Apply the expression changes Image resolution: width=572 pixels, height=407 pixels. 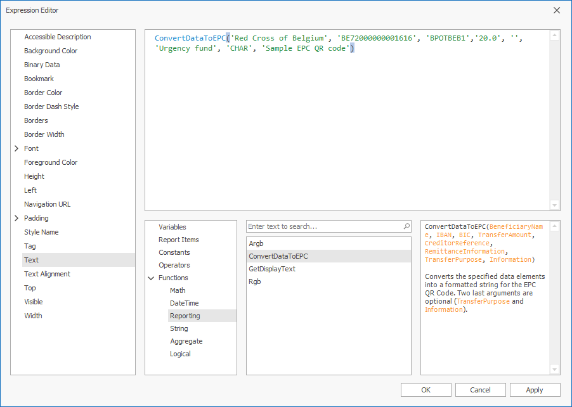(x=535, y=390)
